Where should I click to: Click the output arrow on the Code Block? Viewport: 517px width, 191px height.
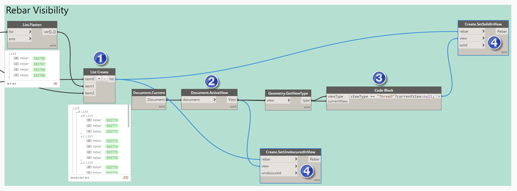point(439,96)
